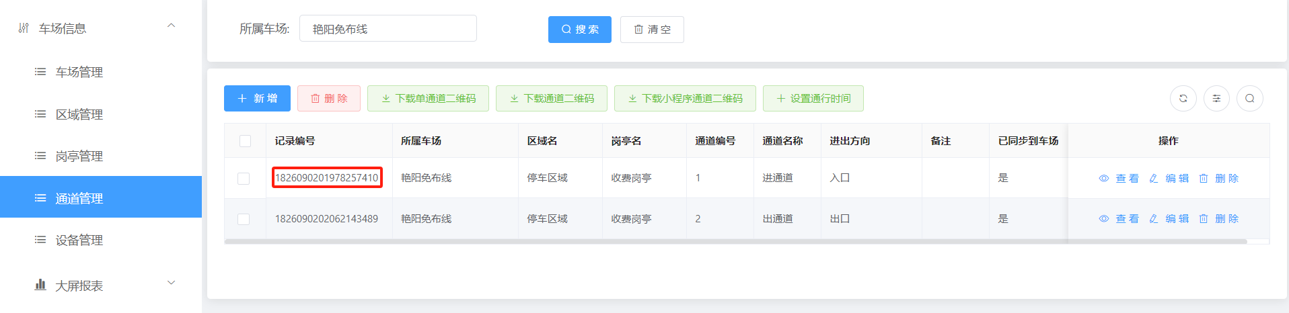The width and height of the screenshot is (1289, 313).
Task: Open 区域管理 in the sidebar
Action: [x=101, y=114]
